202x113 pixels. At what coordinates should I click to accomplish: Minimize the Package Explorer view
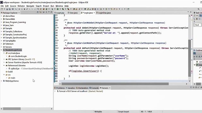click(49, 12)
